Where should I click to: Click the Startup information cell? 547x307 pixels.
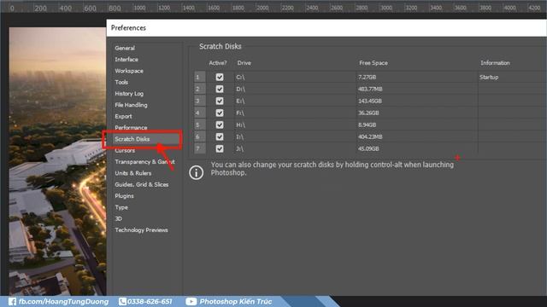(x=489, y=78)
